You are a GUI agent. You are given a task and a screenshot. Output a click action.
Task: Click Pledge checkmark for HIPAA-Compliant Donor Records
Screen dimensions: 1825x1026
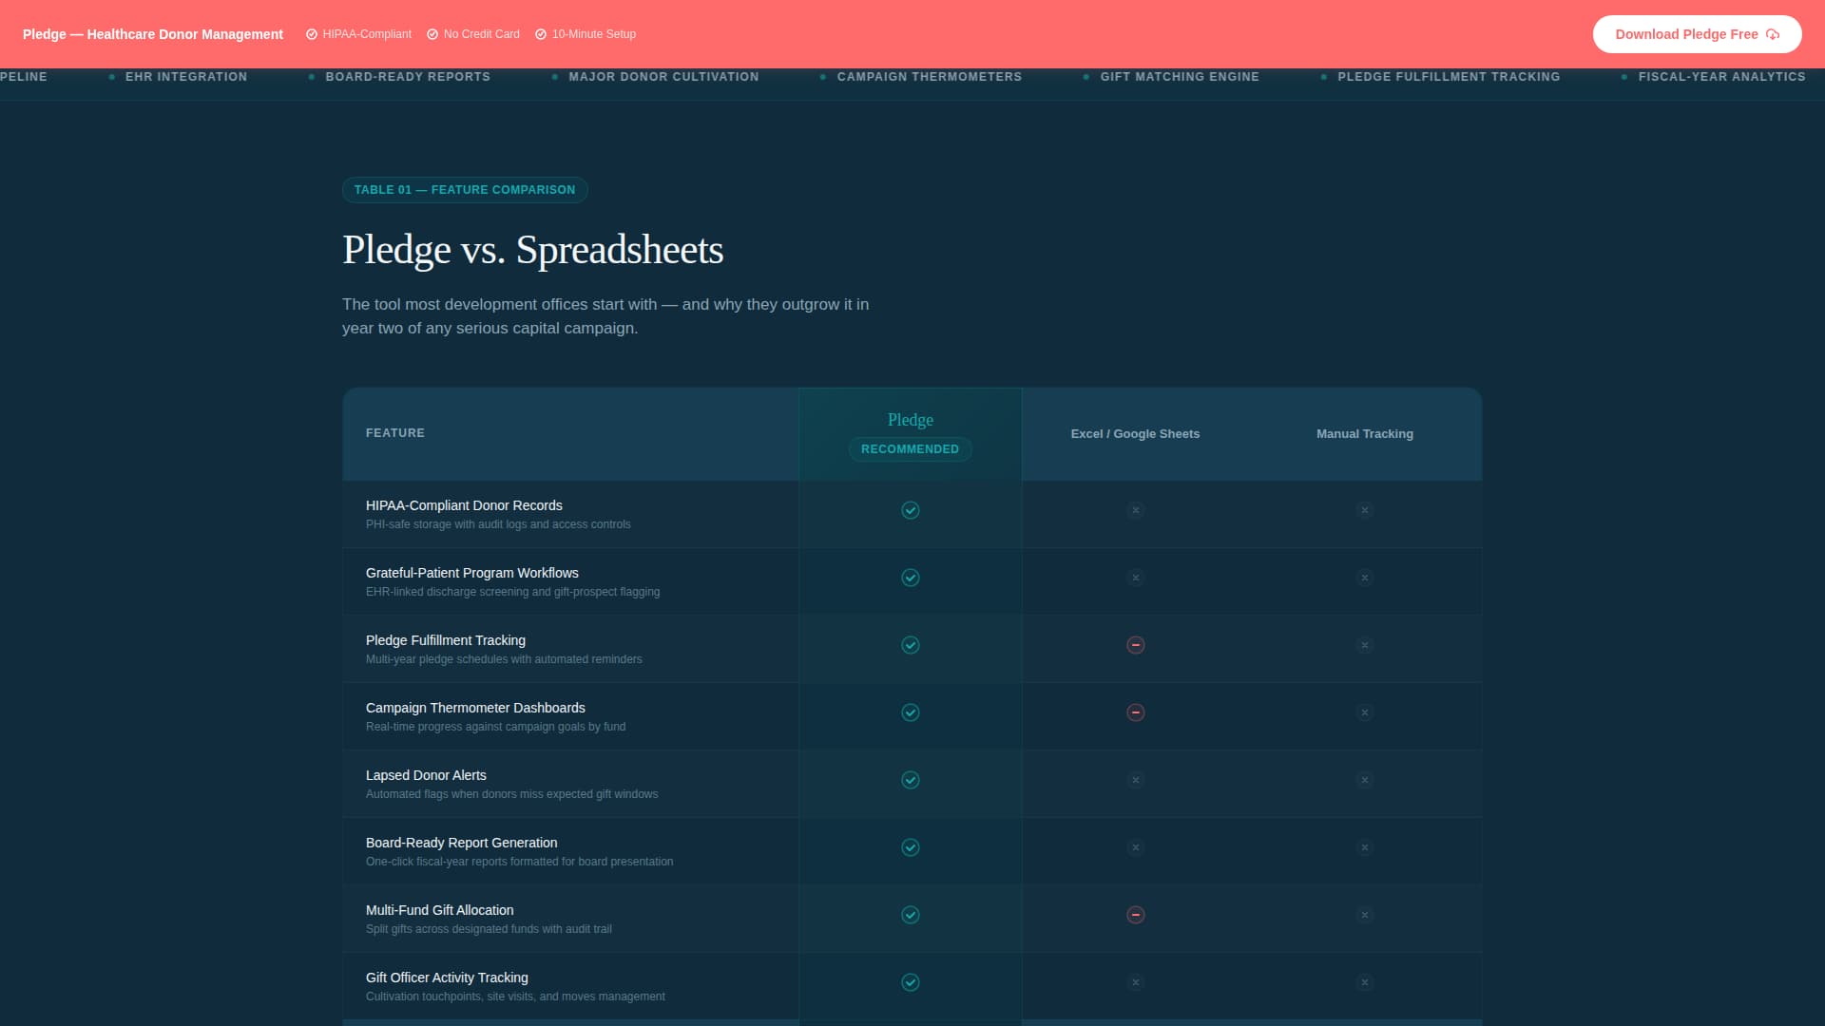(x=911, y=510)
